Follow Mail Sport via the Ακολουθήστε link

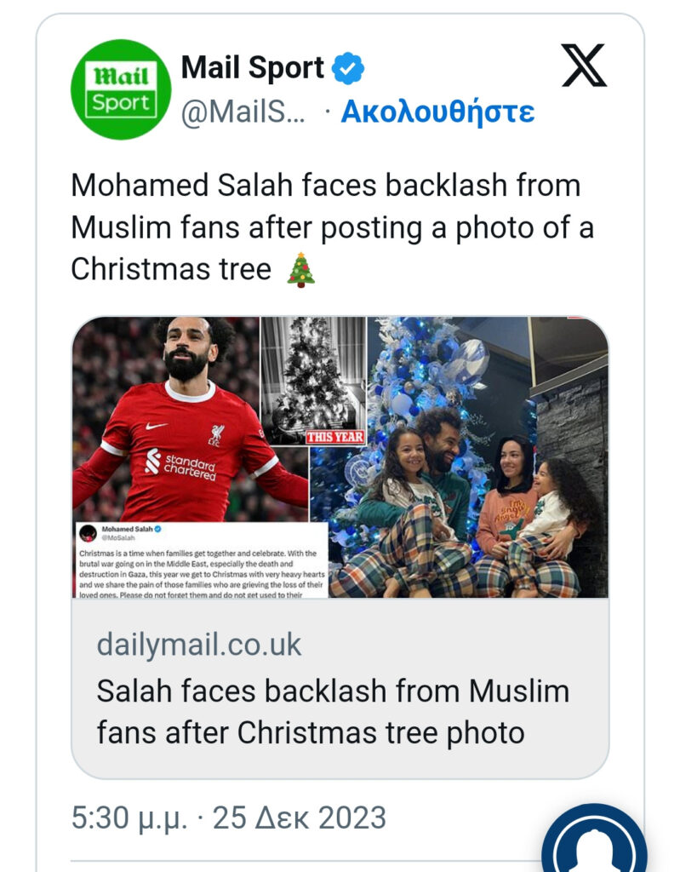[437, 112]
